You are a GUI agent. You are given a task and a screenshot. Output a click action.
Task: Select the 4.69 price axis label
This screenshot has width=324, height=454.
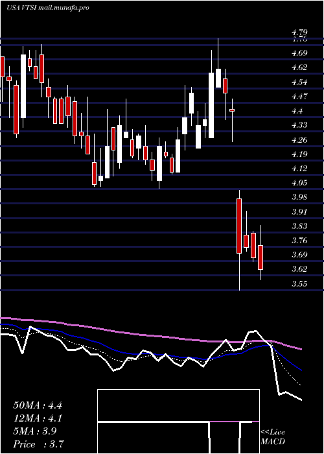click(299, 53)
